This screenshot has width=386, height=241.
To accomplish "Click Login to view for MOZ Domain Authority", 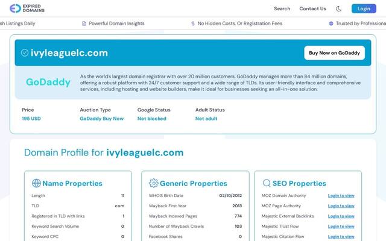I will click(x=341, y=196).
